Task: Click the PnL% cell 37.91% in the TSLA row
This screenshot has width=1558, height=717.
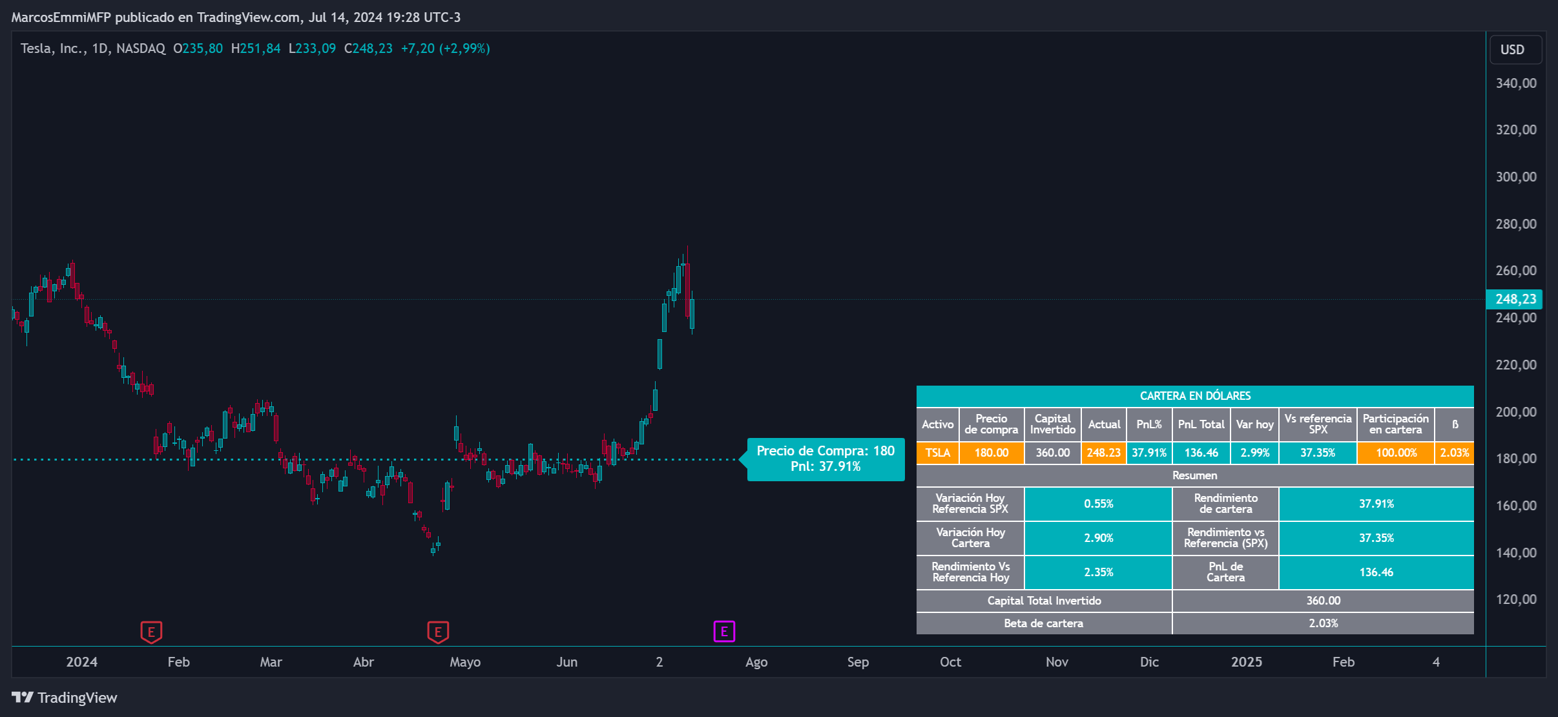Action: (x=1149, y=453)
